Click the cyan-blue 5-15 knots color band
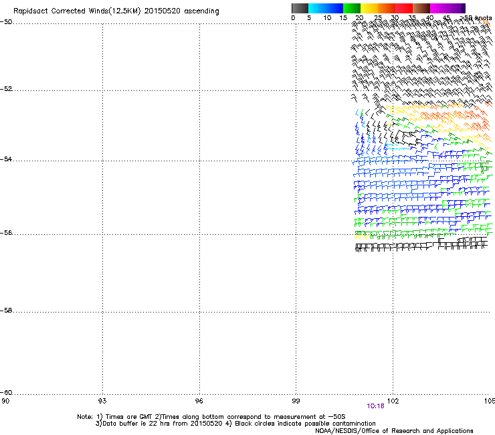 (x=326, y=8)
